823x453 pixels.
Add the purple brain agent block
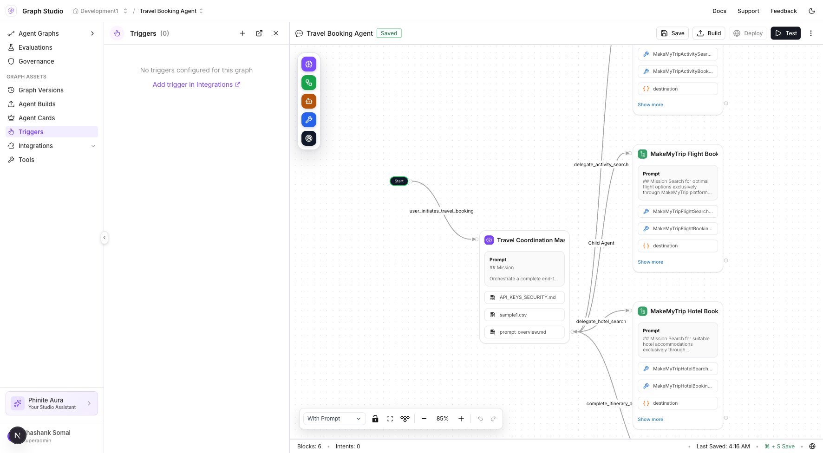pyautogui.click(x=309, y=64)
